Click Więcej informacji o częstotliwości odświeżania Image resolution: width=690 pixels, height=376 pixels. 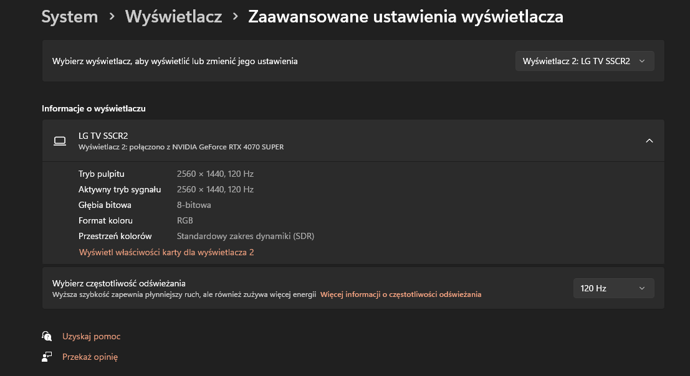tap(401, 294)
